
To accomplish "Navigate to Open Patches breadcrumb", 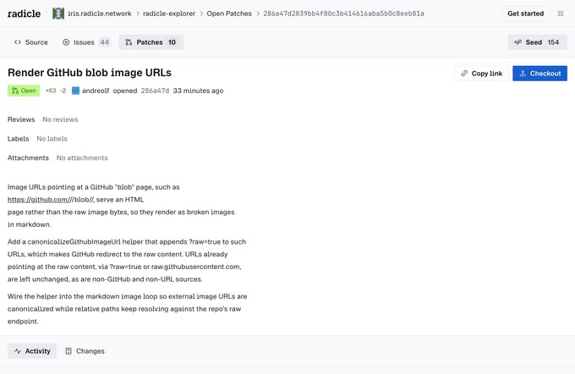I will click(x=229, y=14).
